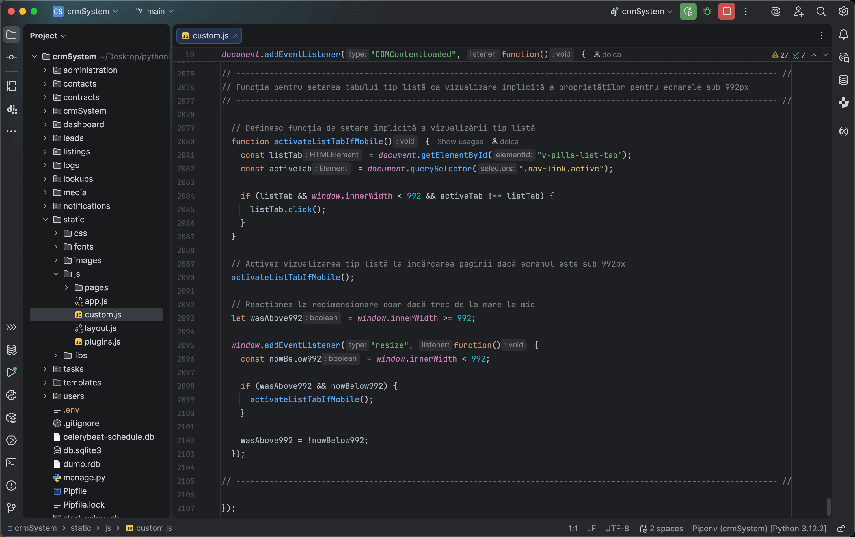Open the Settings gear icon
The height and width of the screenshot is (537, 855).
coord(844,11)
